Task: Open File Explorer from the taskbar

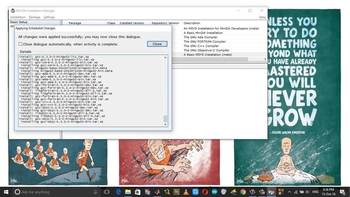Action: pos(128,192)
